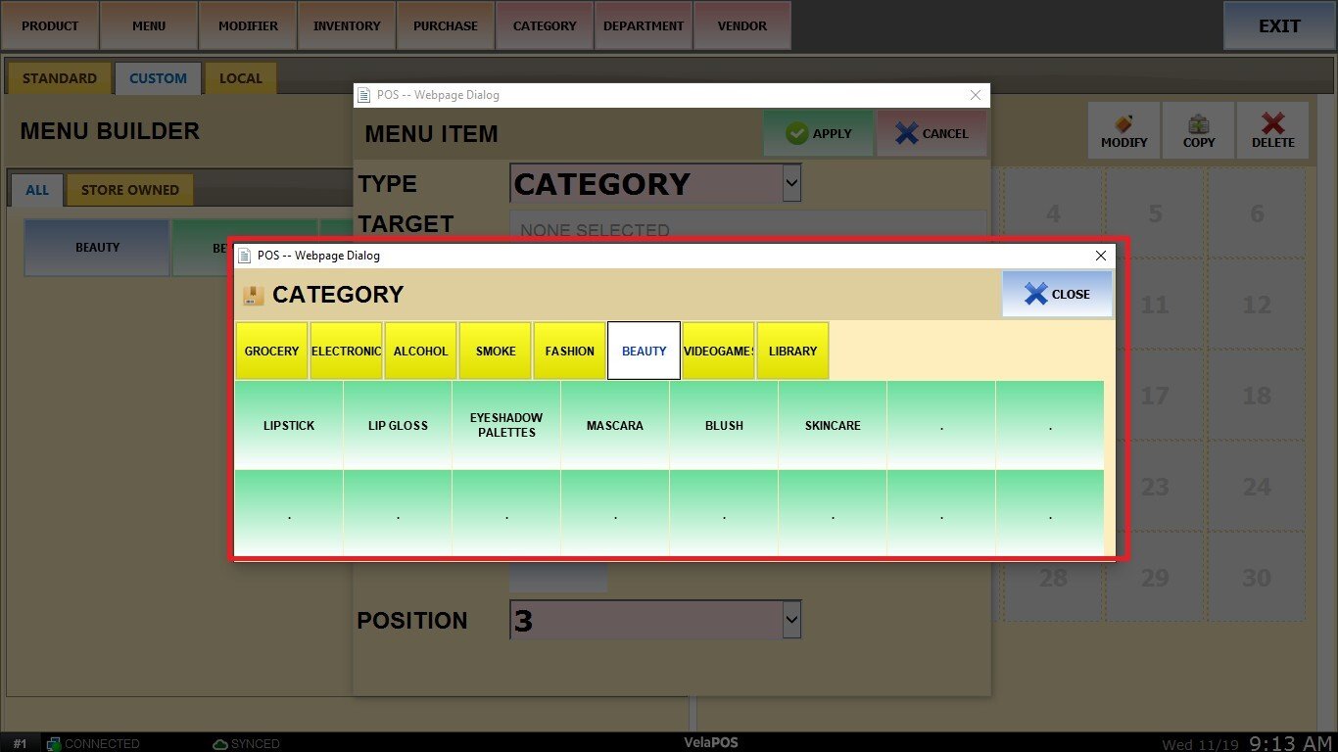Click the Mascara subcategory tile
Viewport: 1338px width, 752px height.
(615, 425)
